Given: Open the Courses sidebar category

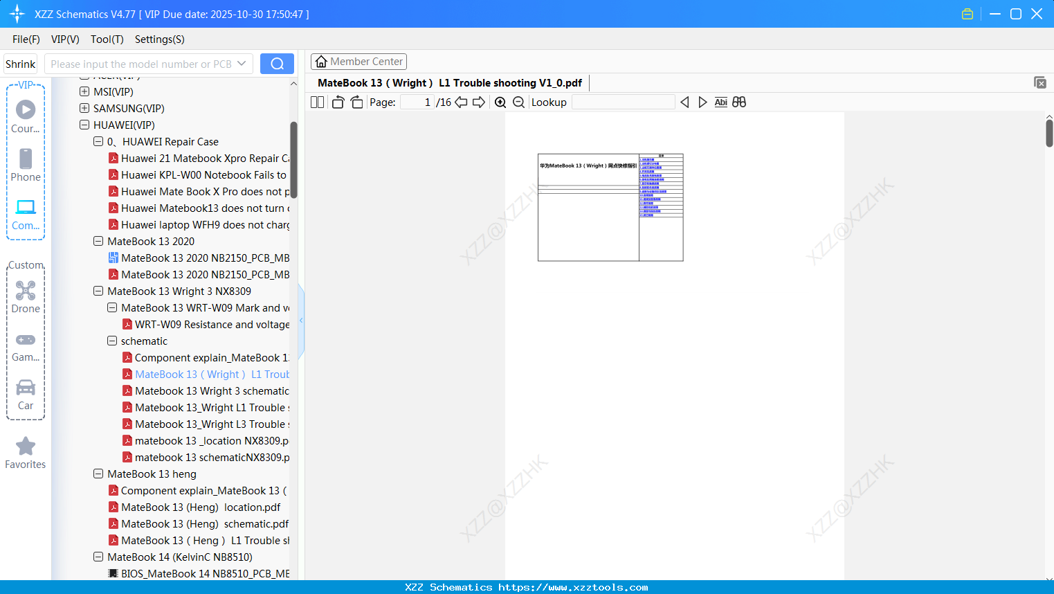Looking at the screenshot, I should (x=26, y=116).
